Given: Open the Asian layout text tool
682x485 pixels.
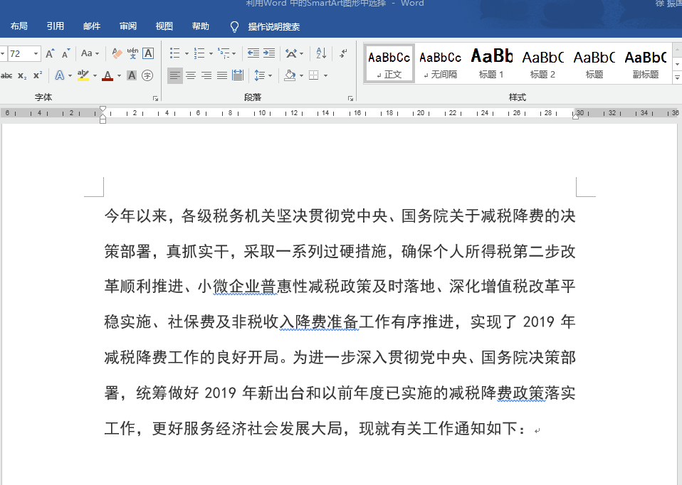Looking at the screenshot, I should click(x=291, y=53).
